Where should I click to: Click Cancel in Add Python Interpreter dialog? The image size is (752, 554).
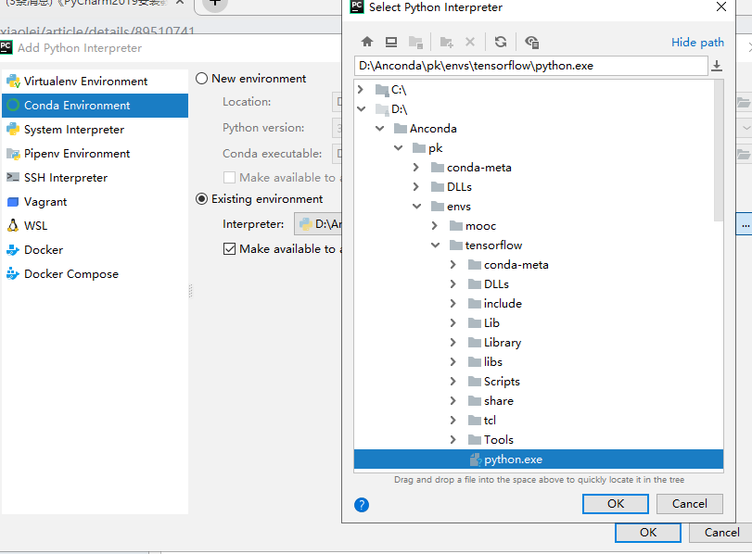coord(721,533)
